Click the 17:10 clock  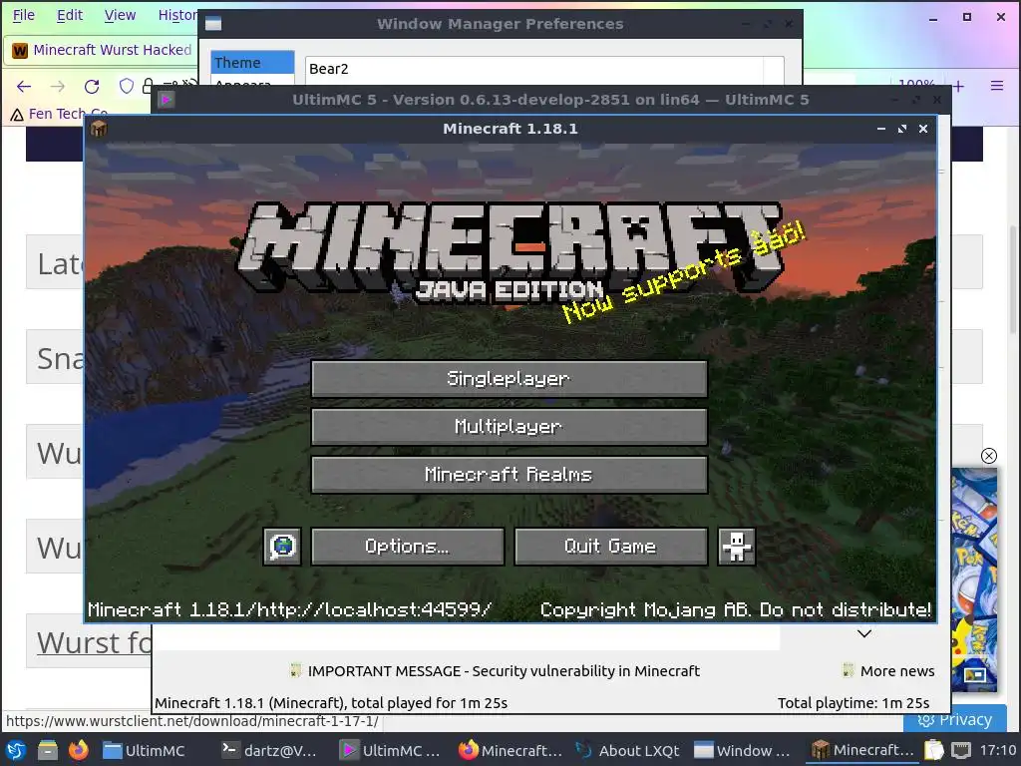pos(997,750)
